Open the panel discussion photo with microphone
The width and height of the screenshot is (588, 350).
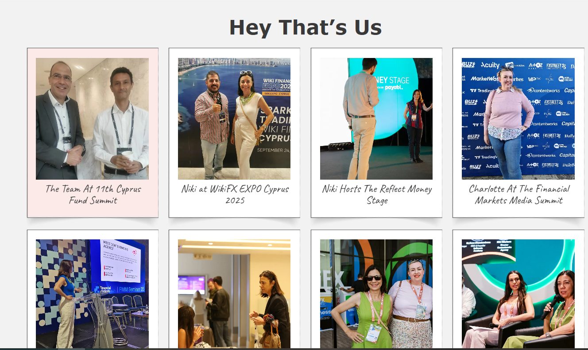(518, 294)
